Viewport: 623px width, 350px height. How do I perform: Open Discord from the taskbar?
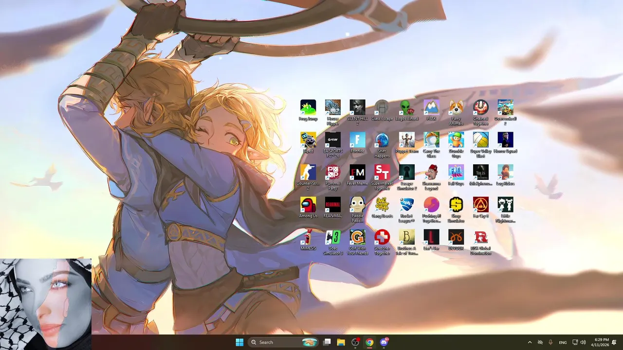[x=384, y=342]
